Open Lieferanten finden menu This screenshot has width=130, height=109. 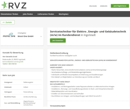point(46,14)
